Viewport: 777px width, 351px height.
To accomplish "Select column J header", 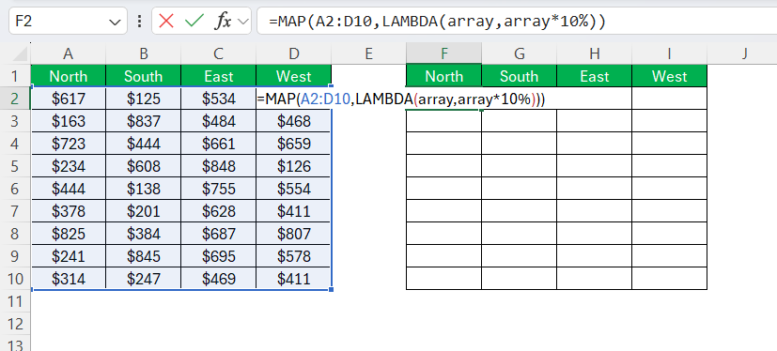I will [744, 53].
